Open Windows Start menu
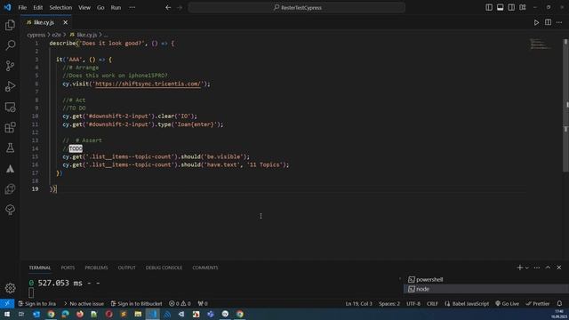The width and height of the screenshot is (569, 320). pos(6,314)
